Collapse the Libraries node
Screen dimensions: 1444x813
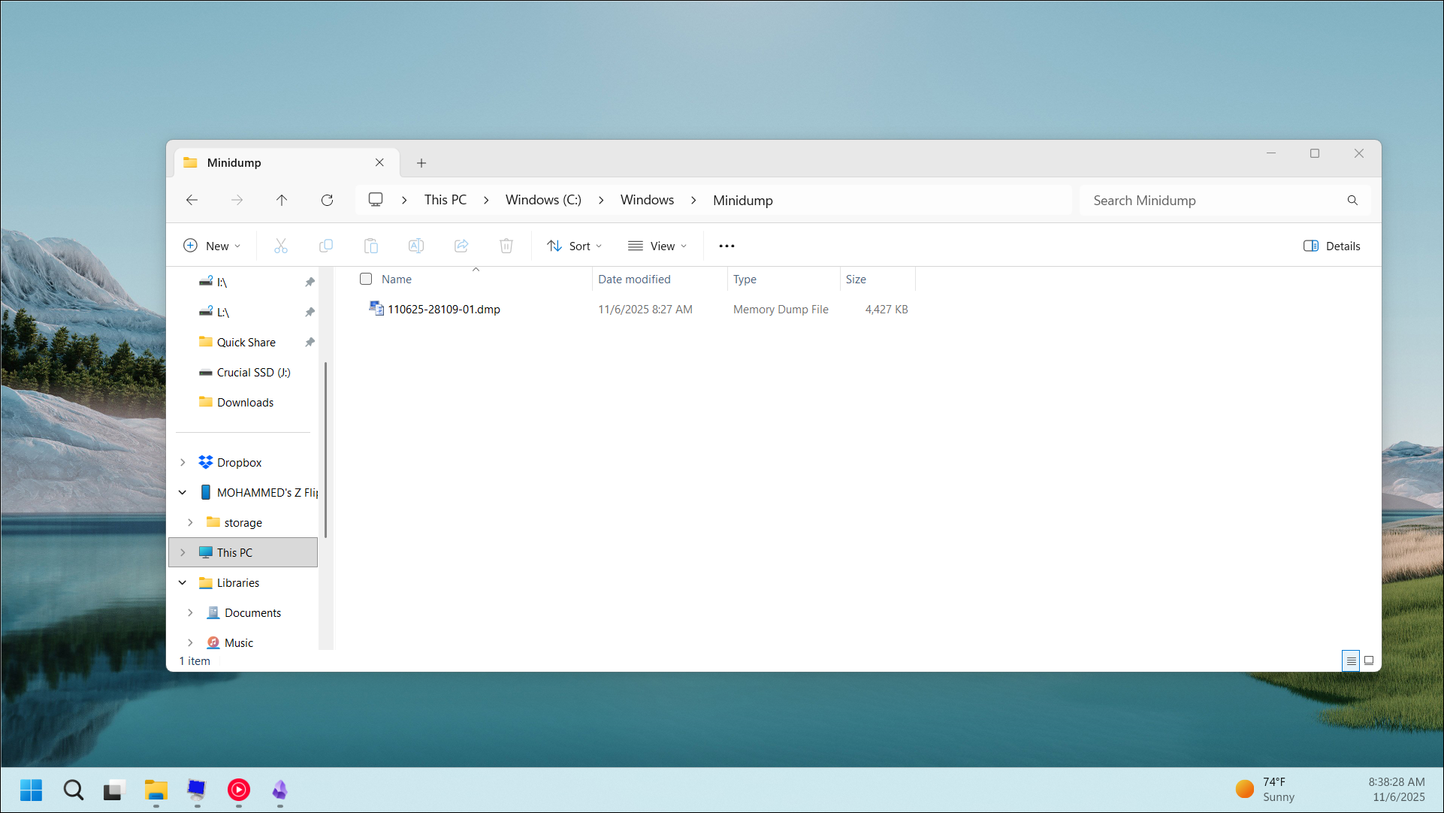point(183,582)
